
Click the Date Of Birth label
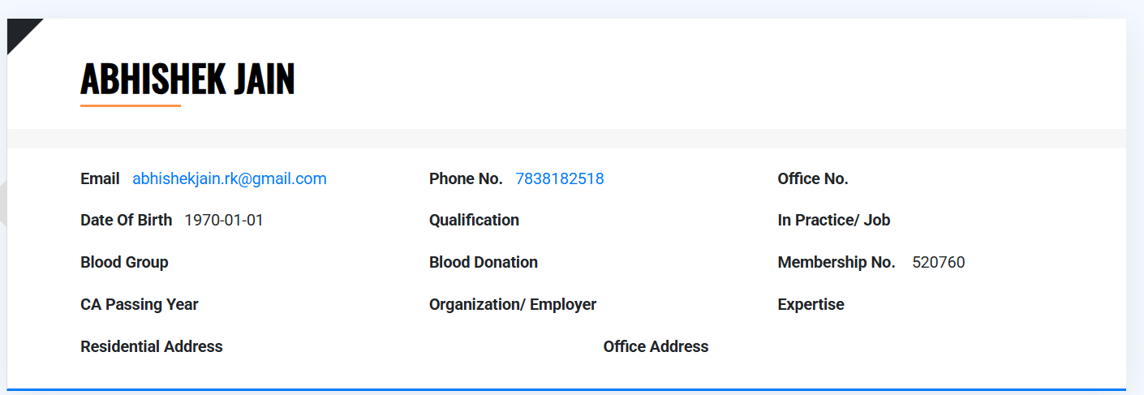pyautogui.click(x=126, y=220)
